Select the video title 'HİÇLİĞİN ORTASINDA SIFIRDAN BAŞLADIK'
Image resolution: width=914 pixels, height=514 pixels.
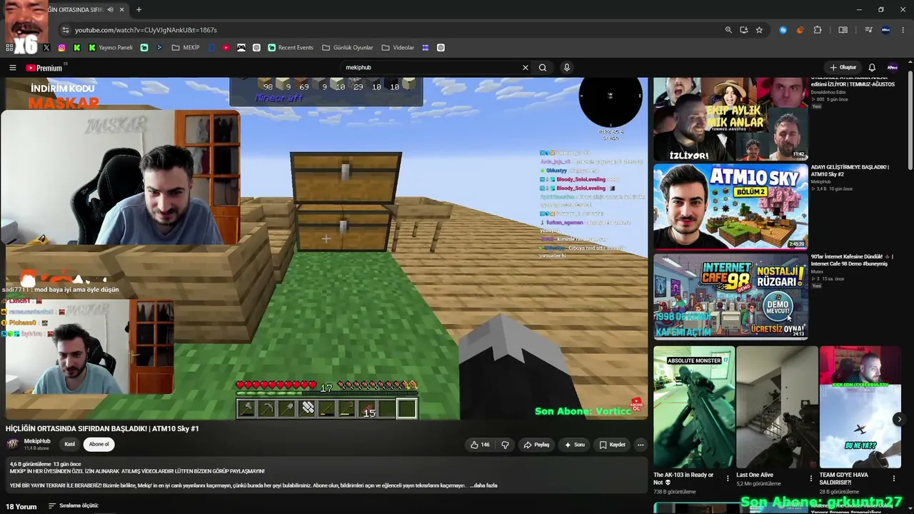click(102, 428)
